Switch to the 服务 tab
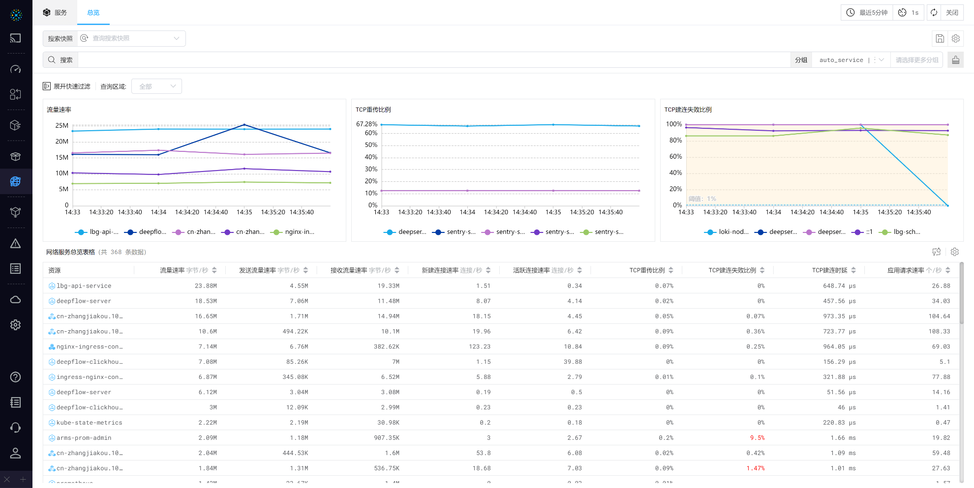Viewport: 974px width, 488px height. click(55, 13)
